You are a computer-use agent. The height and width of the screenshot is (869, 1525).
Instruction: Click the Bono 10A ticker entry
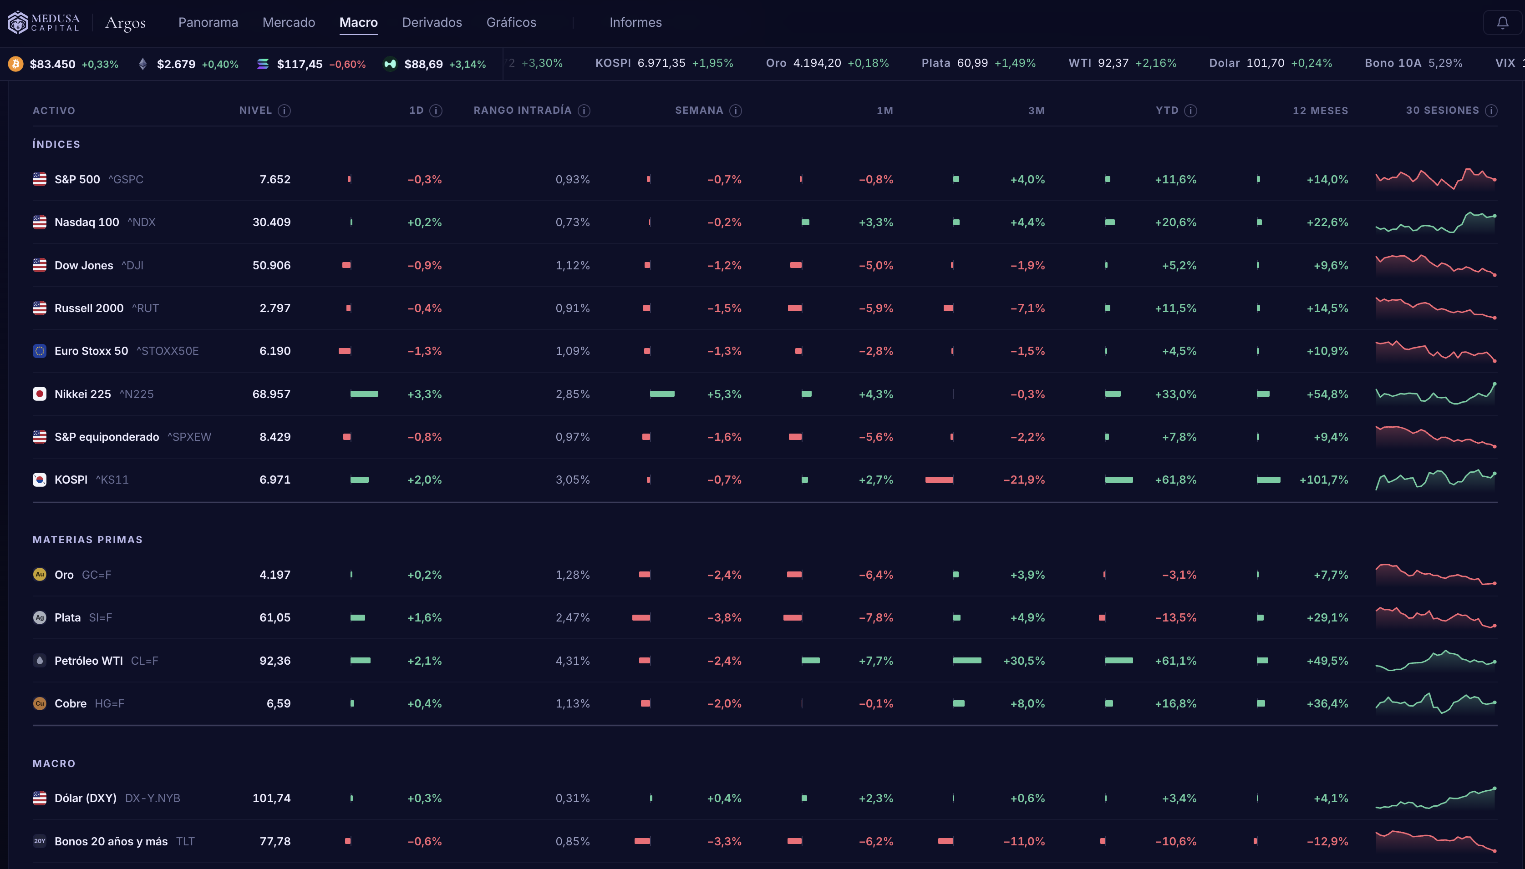pyautogui.click(x=1413, y=63)
